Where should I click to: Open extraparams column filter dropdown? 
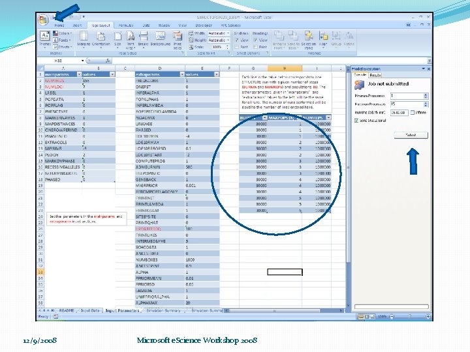click(182, 74)
